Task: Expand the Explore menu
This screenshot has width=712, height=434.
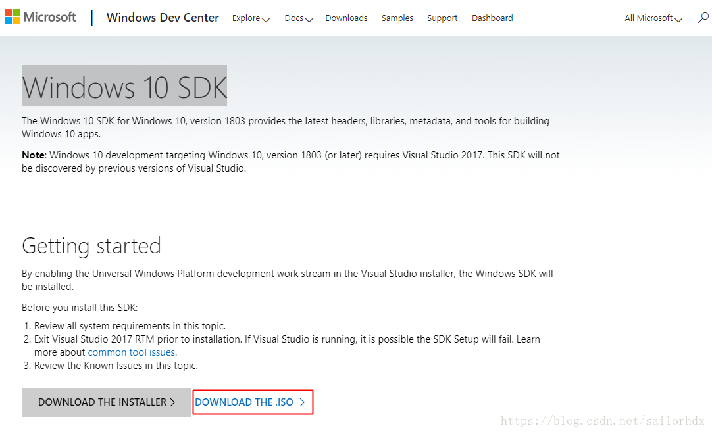Action: click(x=251, y=18)
